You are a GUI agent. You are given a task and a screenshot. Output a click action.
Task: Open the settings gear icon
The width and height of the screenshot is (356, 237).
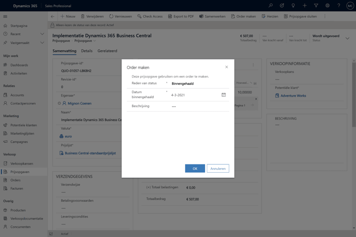click(327, 5)
